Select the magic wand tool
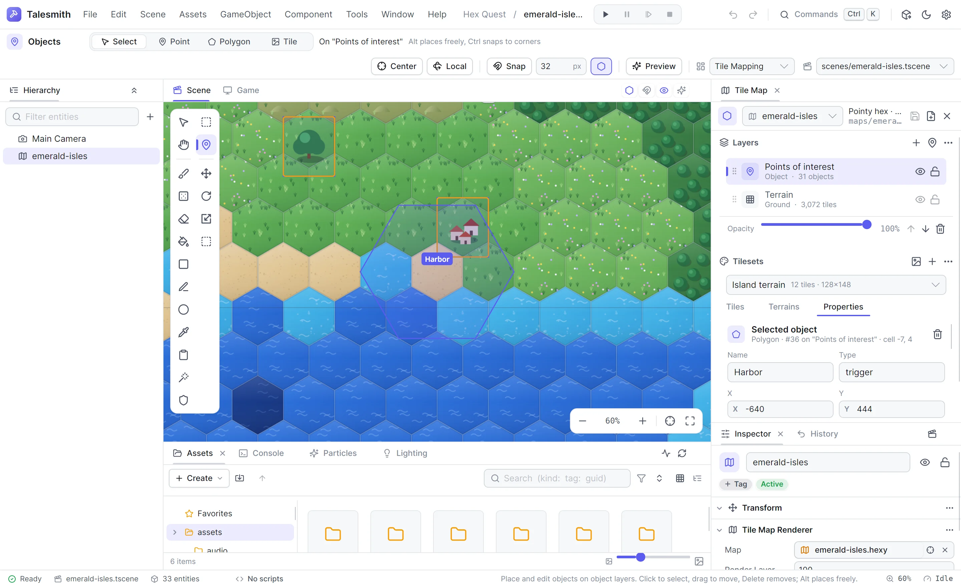961x587 pixels. tap(183, 377)
